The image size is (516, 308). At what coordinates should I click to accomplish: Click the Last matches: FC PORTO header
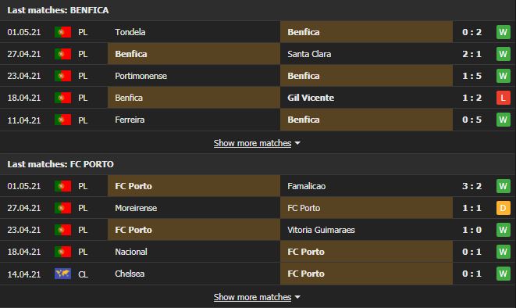(x=61, y=164)
